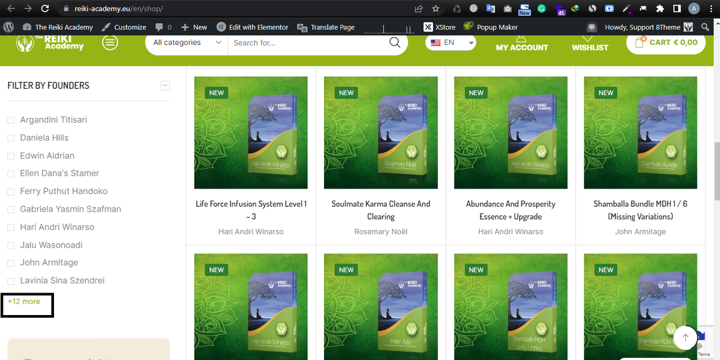Check the Hari Andri Winarso founder filter checkbox
Viewport: 720px width, 360px height.
tap(11, 227)
